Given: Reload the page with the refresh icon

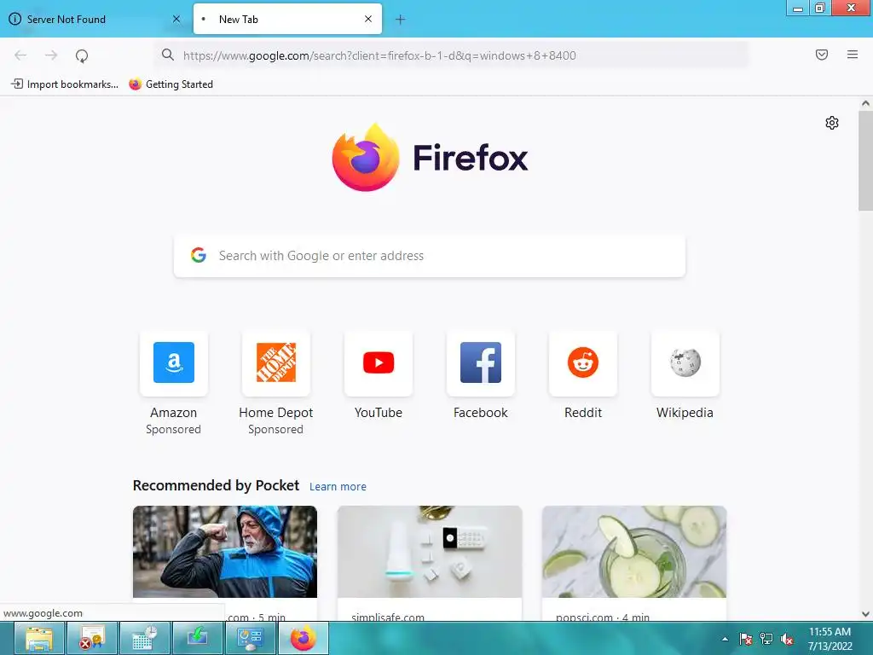Looking at the screenshot, I should tap(82, 55).
